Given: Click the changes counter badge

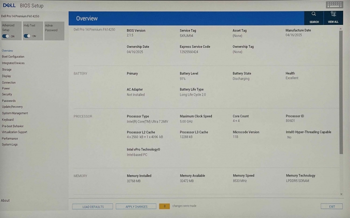Looking at the screenshot, I should (165, 206).
